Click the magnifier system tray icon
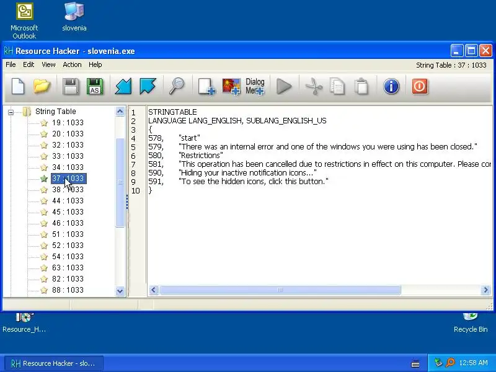 click(x=450, y=363)
